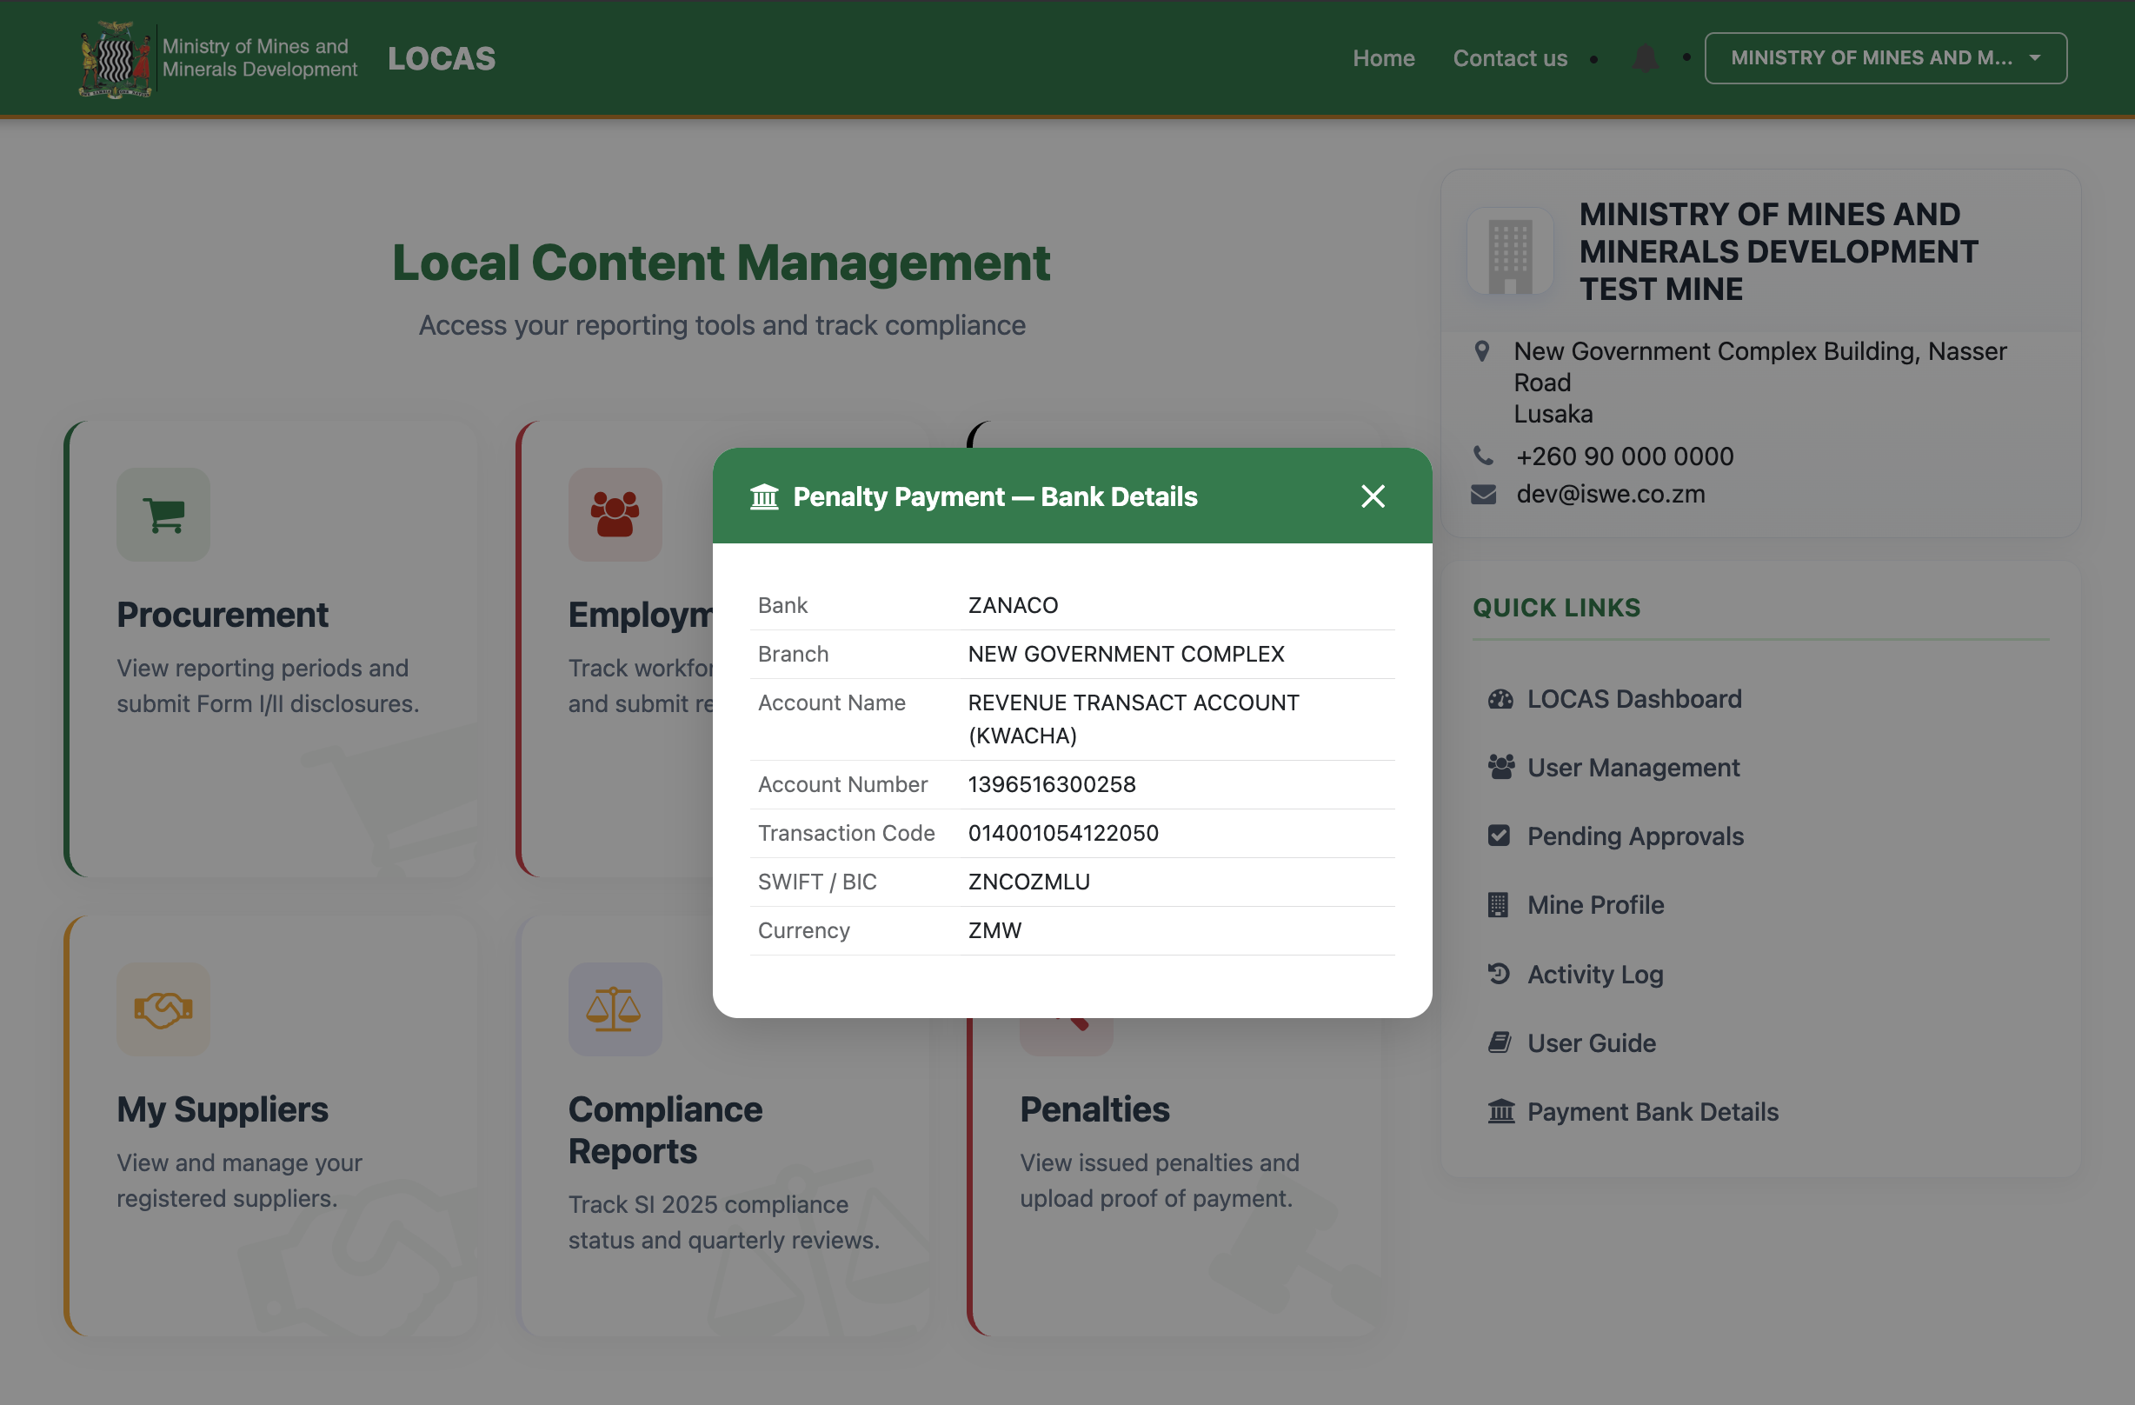Click the QUICK LINKS heading
The width and height of the screenshot is (2135, 1405).
click(x=1556, y=609)
